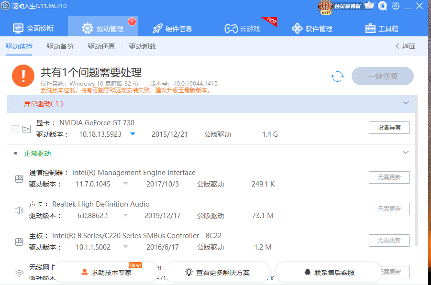Collapse the 异常驱动 section chevron
This screenshot has width=431, height=285.
[x=405, y=103]
